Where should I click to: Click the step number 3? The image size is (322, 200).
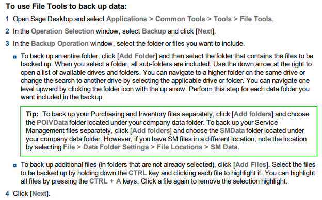[x=7, y=44]
